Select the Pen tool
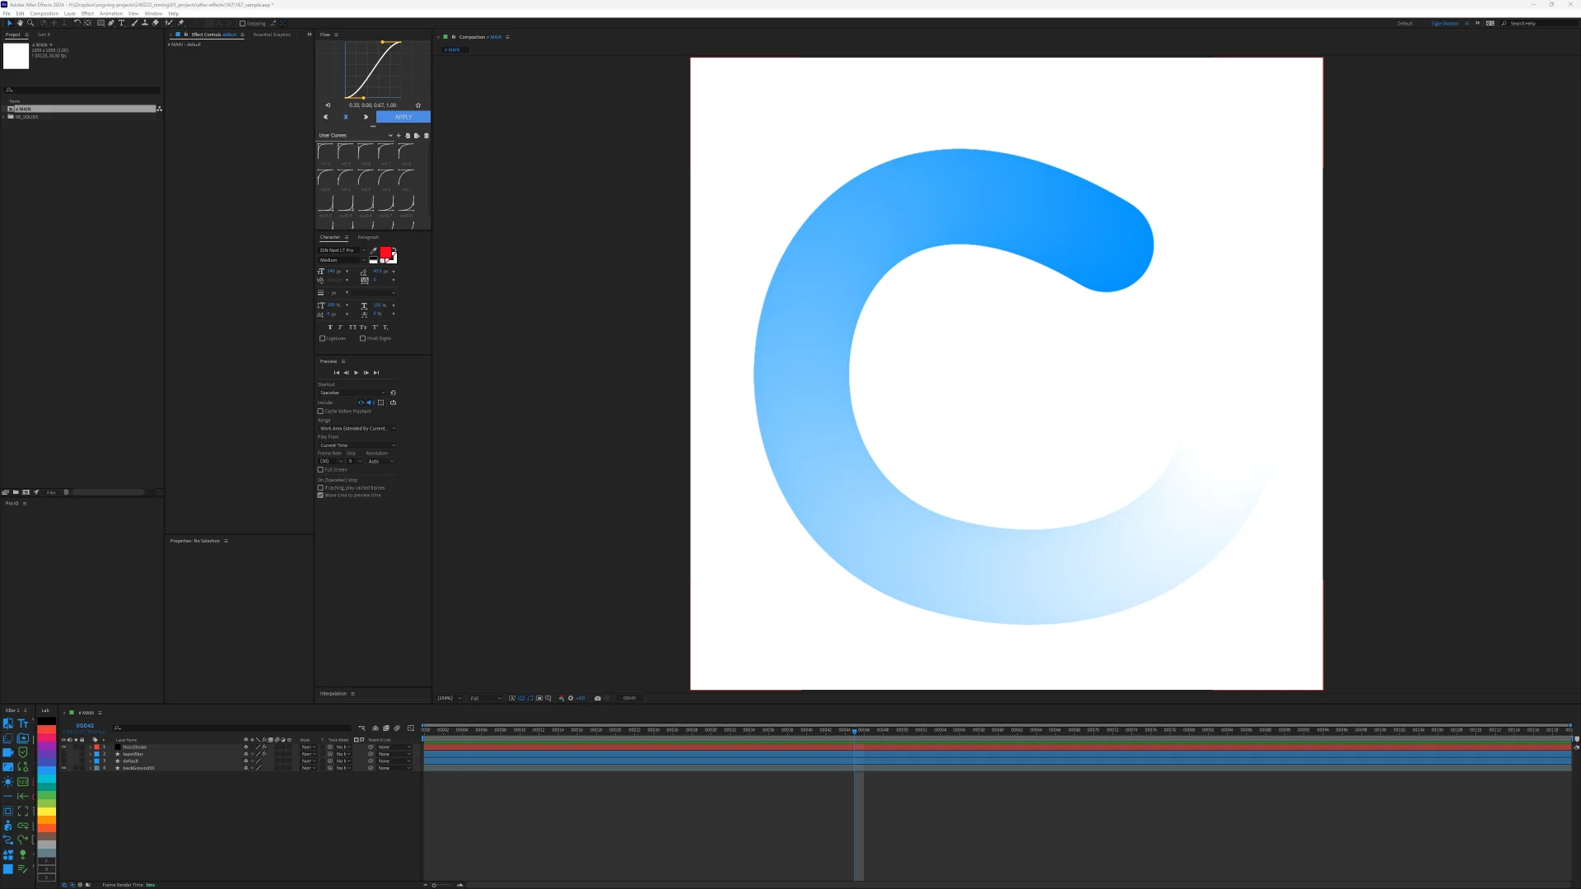 [x=111, y=23]
